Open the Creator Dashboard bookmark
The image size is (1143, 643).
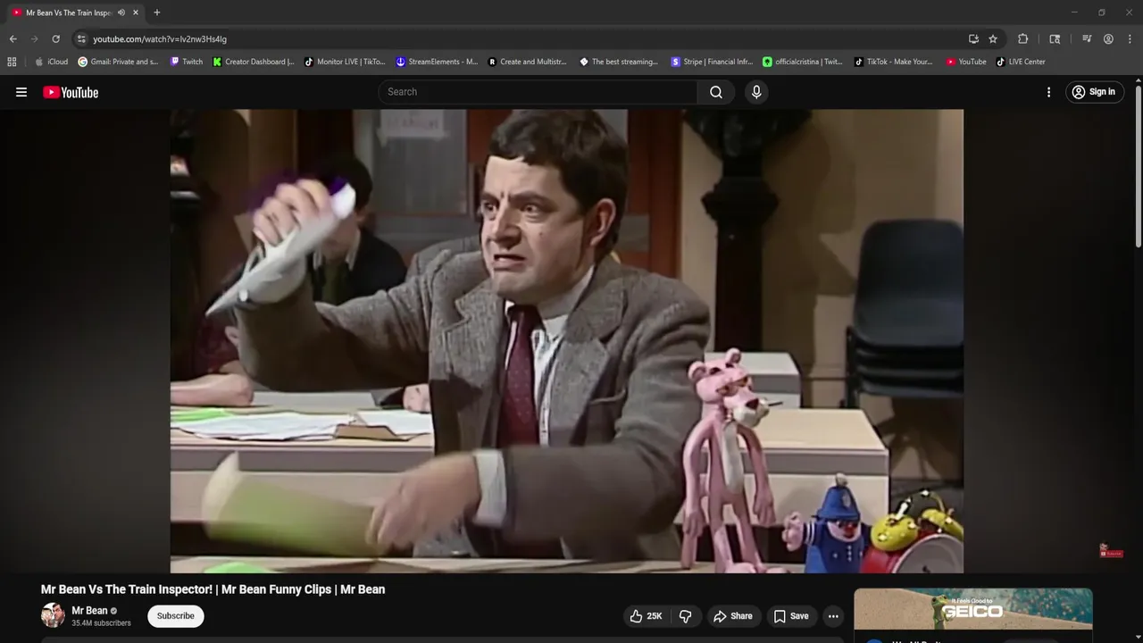pos(254,62)
